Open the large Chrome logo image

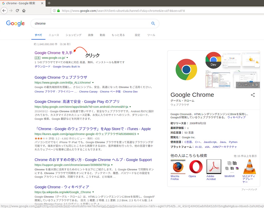pyautogui.click(x=186, y=69)
